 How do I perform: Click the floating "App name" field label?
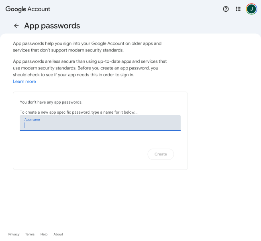32,120
